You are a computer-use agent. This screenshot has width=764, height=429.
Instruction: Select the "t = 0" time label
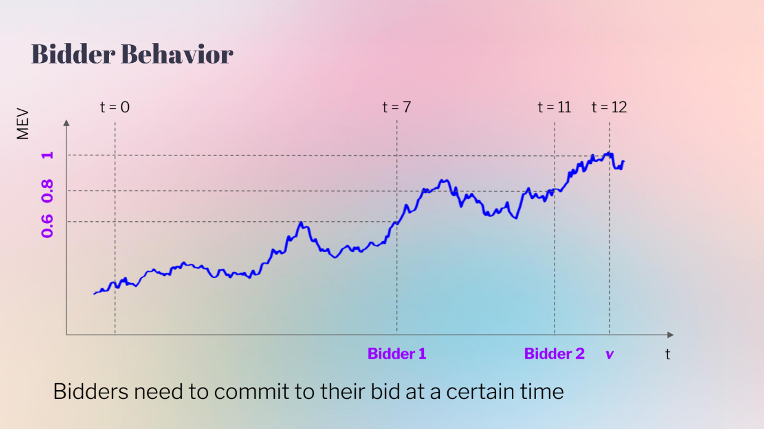pos(115,107)
